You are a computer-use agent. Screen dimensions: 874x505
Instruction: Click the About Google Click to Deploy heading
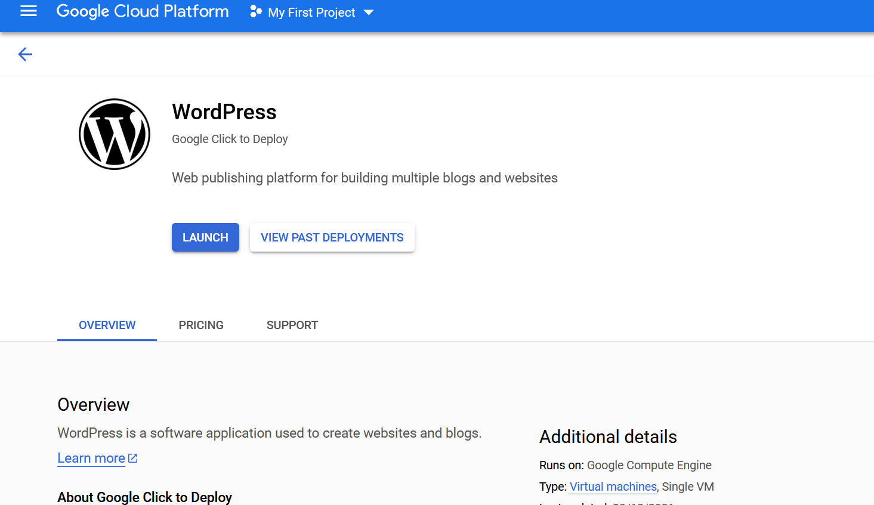[144, 497]
